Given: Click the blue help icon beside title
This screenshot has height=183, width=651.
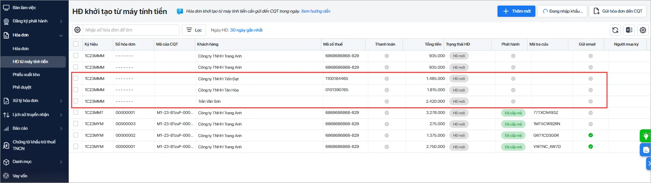Looking at the screenshot, I should click(x=180, y=12).
